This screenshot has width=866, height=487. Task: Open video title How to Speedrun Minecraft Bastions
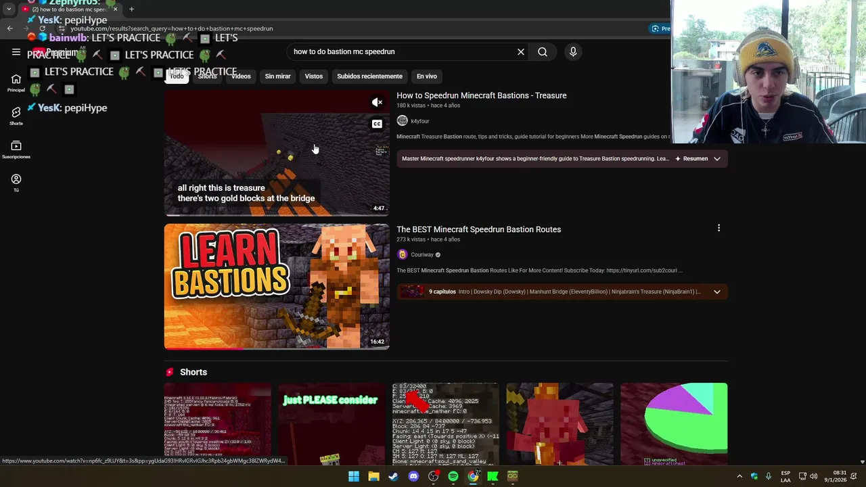coord(482,95)
